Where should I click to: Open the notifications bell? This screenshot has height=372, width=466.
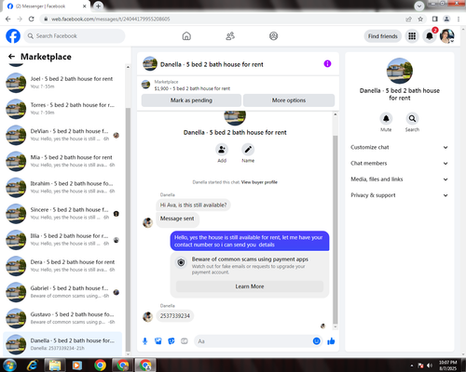click(430, 36)
